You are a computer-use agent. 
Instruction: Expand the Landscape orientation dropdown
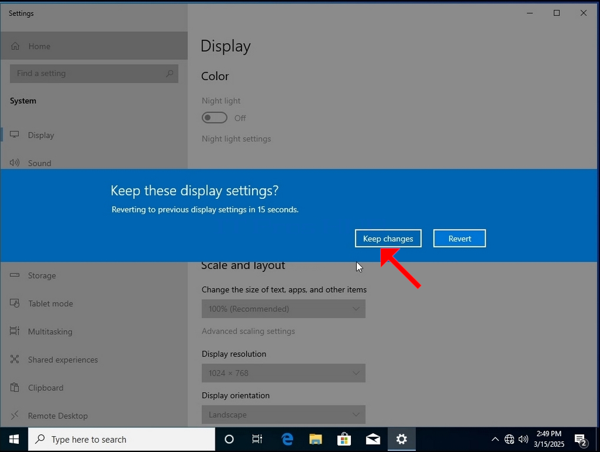tap(284, 414)
